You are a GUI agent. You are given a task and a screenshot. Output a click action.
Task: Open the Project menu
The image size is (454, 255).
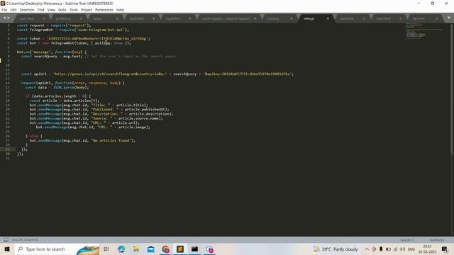pos(87,10)
